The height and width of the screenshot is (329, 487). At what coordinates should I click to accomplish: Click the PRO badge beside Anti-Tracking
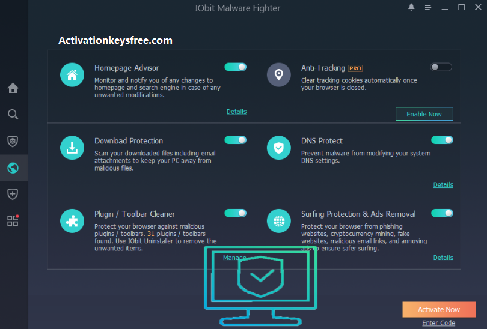coord(355,68)
